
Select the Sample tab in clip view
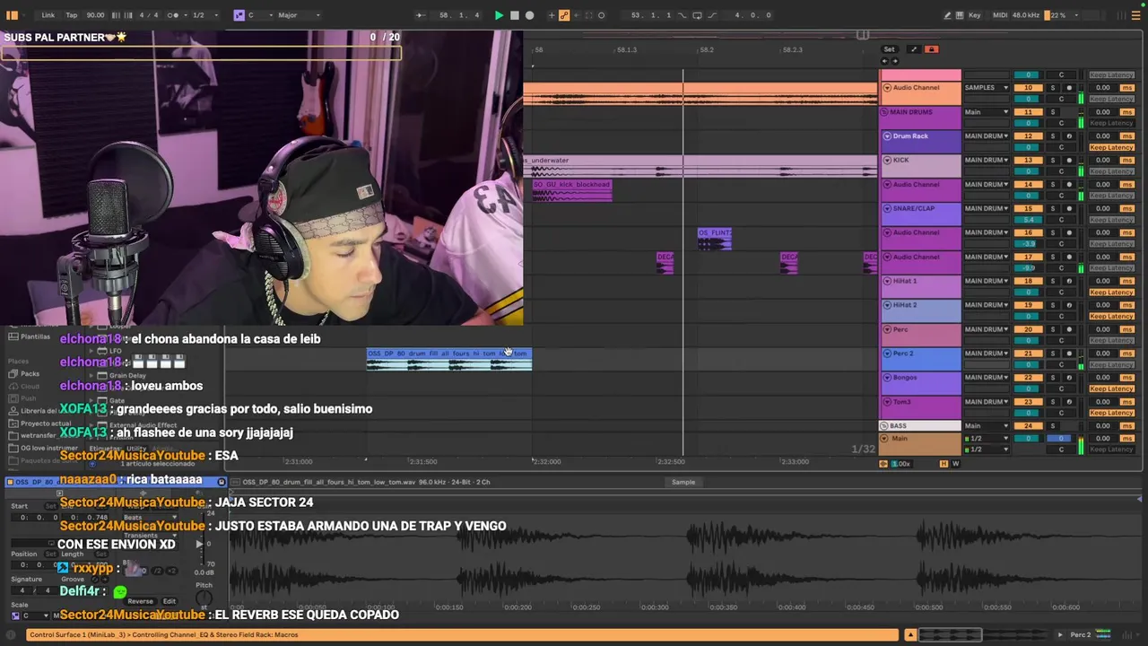point(683,483)
